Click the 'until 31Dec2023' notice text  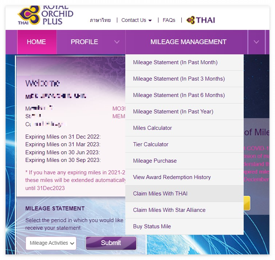45,188
